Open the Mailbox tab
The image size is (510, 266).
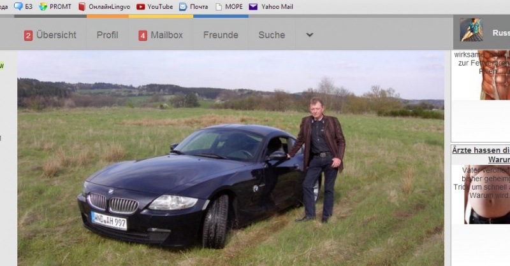point(166,35)
